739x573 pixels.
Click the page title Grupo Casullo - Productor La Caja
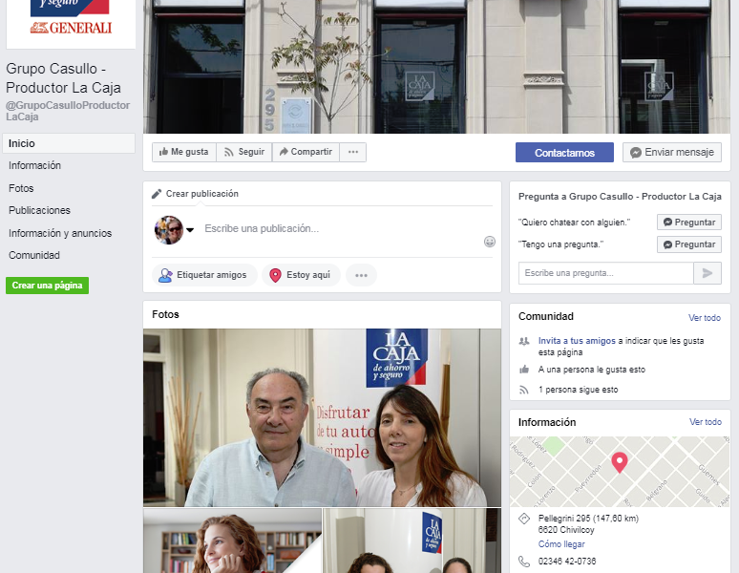pyautogui.click(x=63, y=78)
